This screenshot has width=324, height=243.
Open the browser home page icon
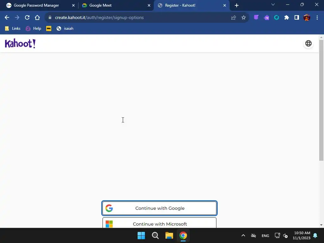37,18
